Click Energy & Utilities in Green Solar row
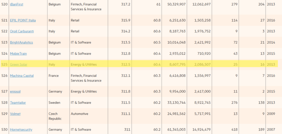282x134 pixels. point(84,65)
